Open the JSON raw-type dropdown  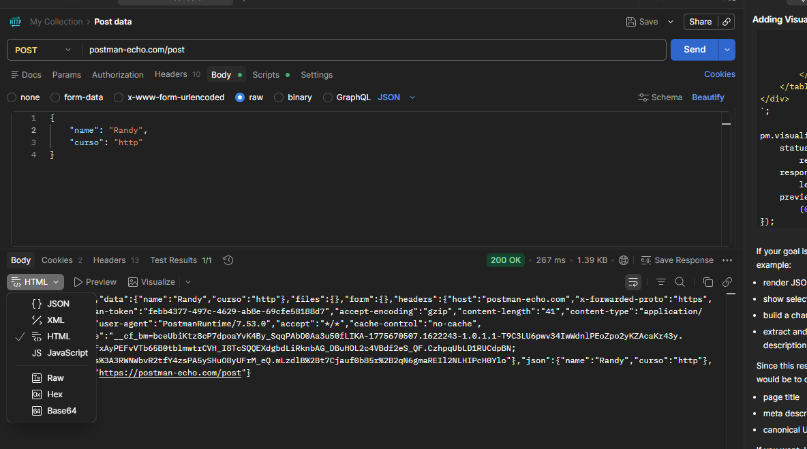coord(396,97)
